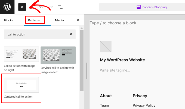
Task: Select 'Centered call to action' pattern
Action: [x=21, y=85]
